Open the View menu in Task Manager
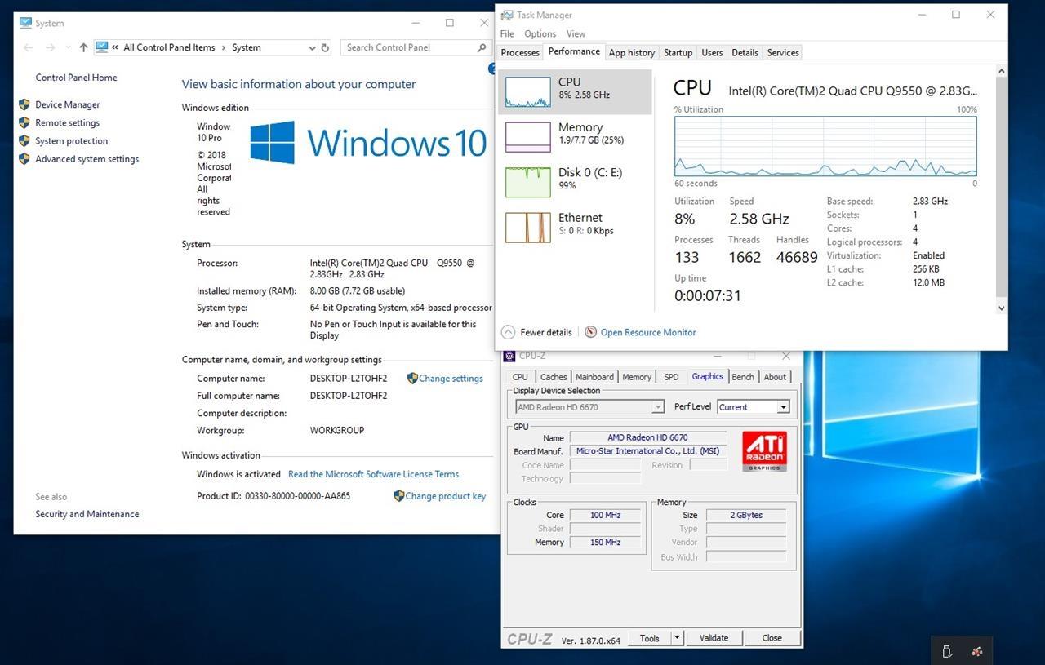This screenshot has width=1045, height=665. pyautogui.click(x=576, y=33)
